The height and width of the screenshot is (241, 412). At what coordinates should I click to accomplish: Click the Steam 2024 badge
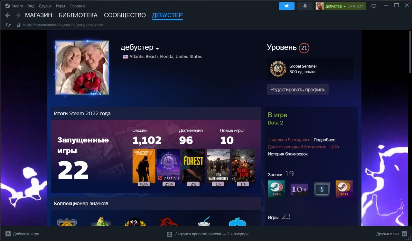276,189
